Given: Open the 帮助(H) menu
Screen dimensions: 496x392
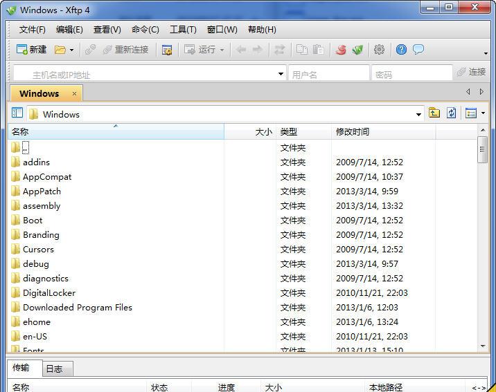Looking at the screenshot, I should click(262, 30).
